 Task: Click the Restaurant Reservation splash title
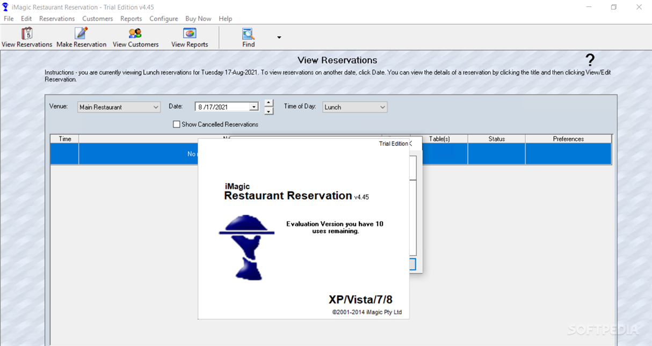coord(288,195)
